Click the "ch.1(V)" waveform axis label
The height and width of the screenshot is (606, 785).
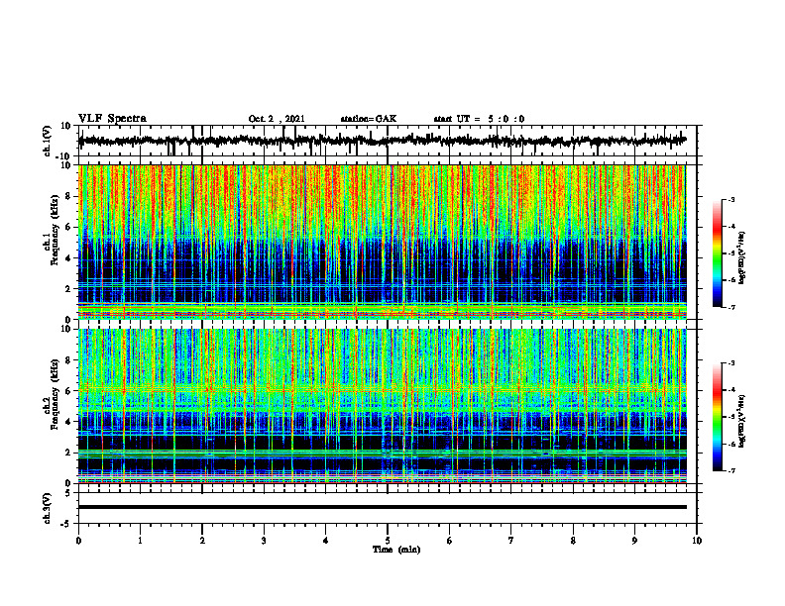coord(47,141)
